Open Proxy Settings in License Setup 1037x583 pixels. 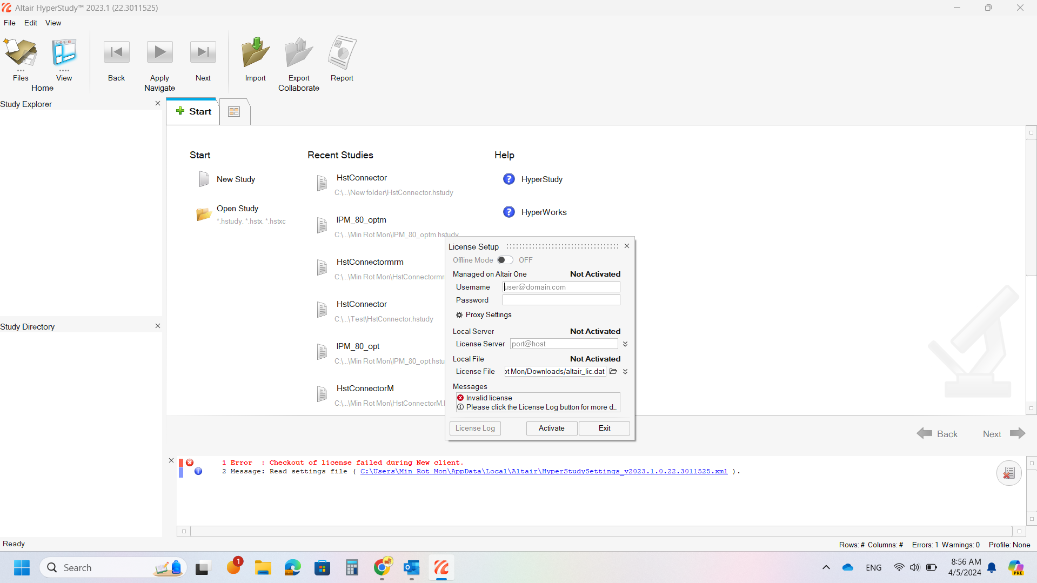(484, 314)
